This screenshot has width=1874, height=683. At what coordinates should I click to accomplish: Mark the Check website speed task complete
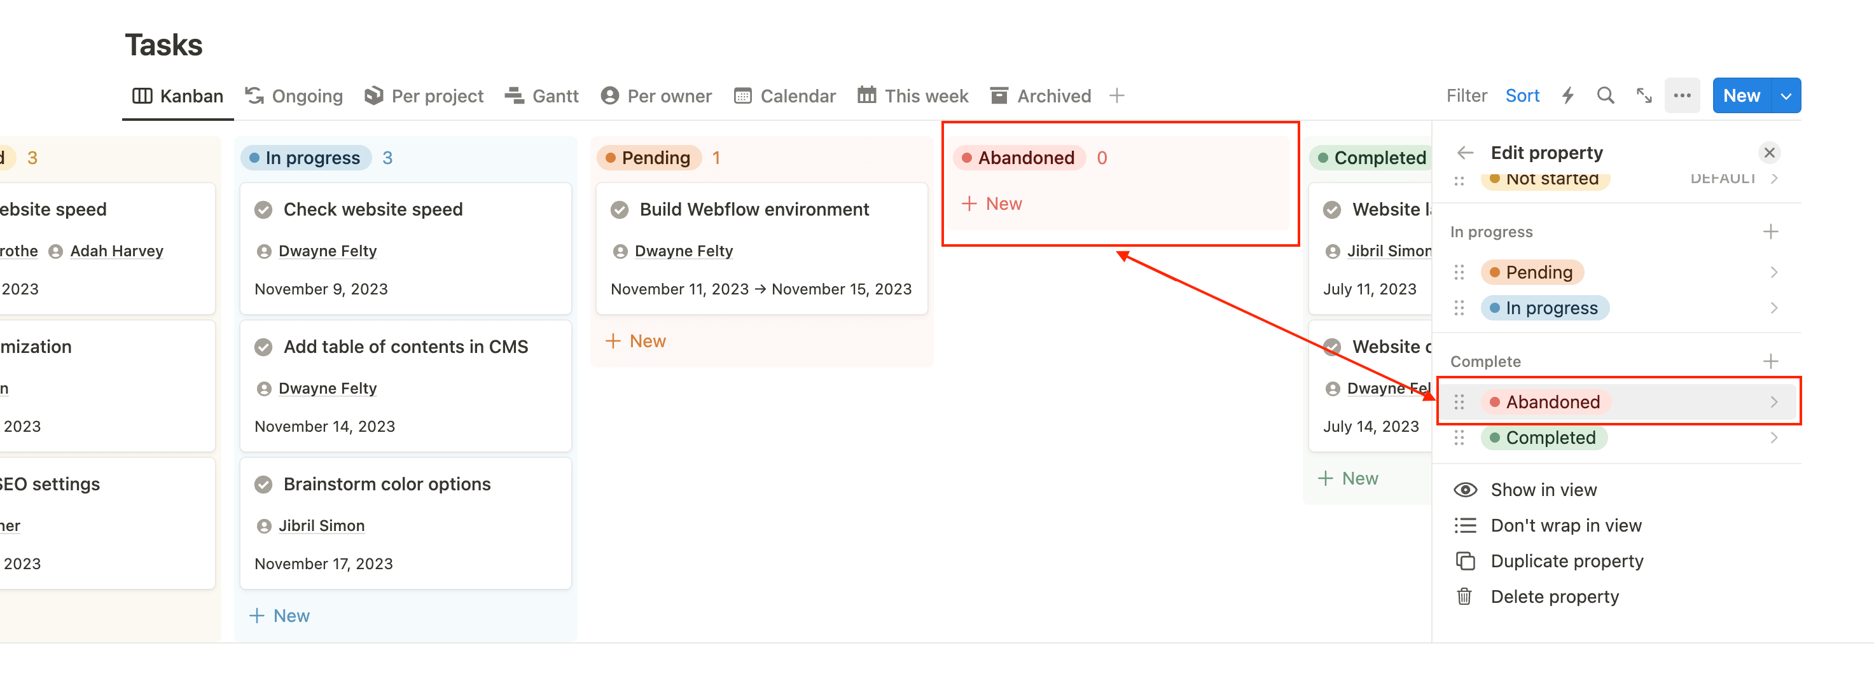point(263,209)
